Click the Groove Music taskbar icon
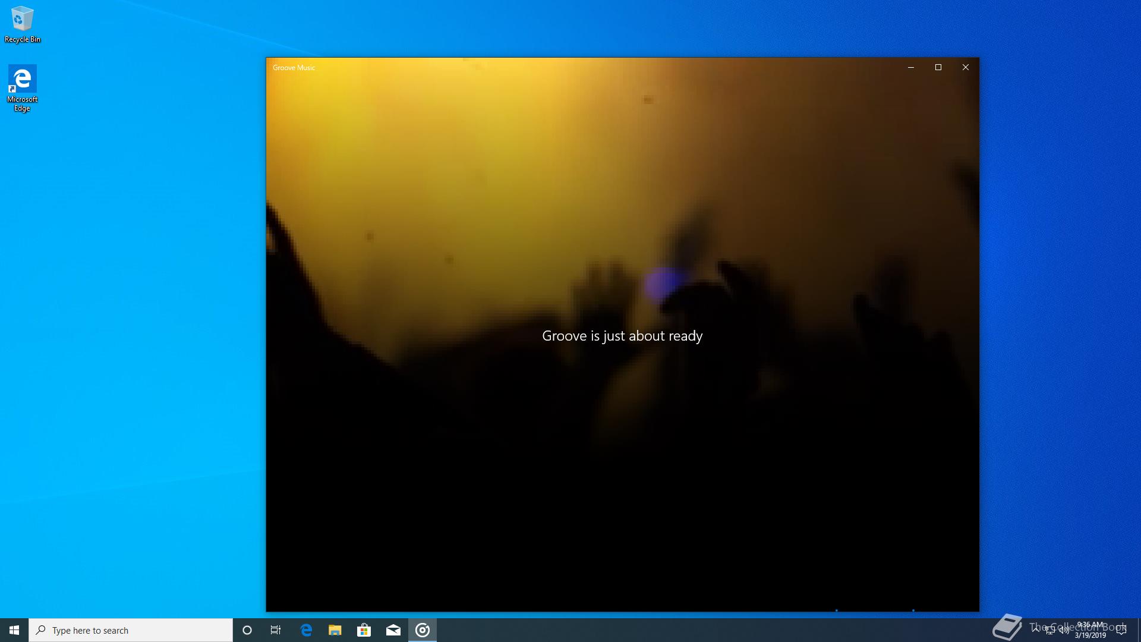This screenshot has width=1141, height=642. [x=423, y=630]
